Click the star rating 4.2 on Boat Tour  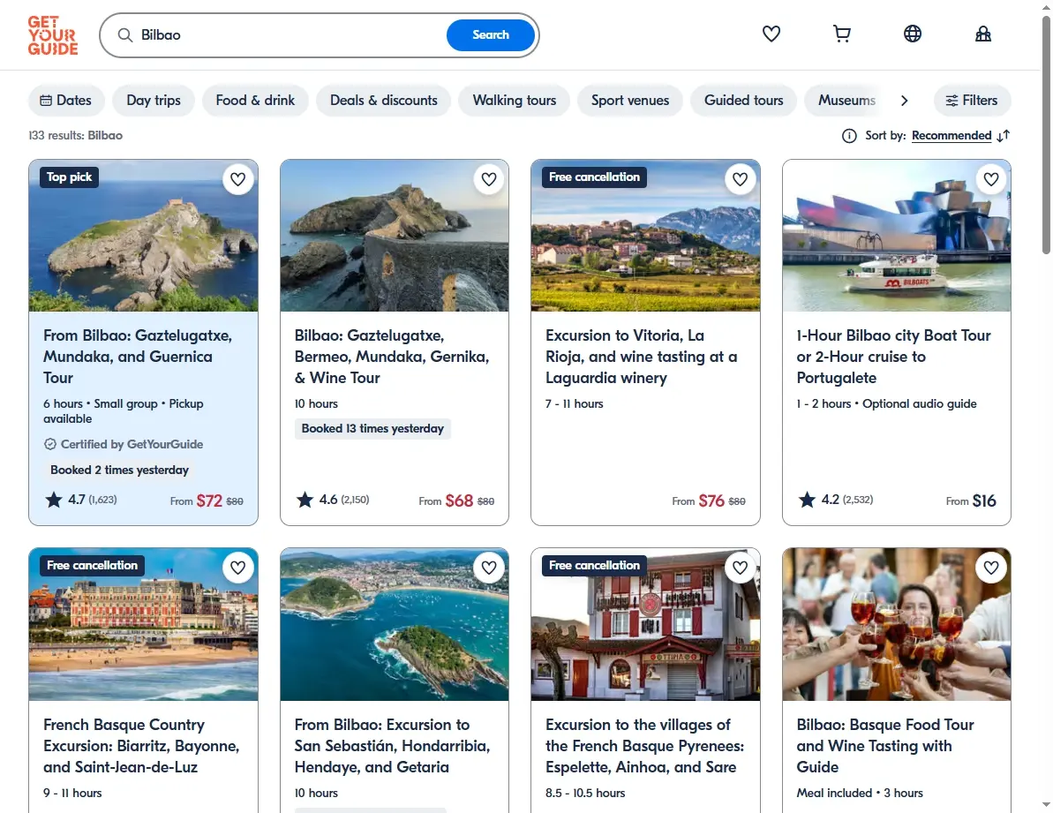808,500
